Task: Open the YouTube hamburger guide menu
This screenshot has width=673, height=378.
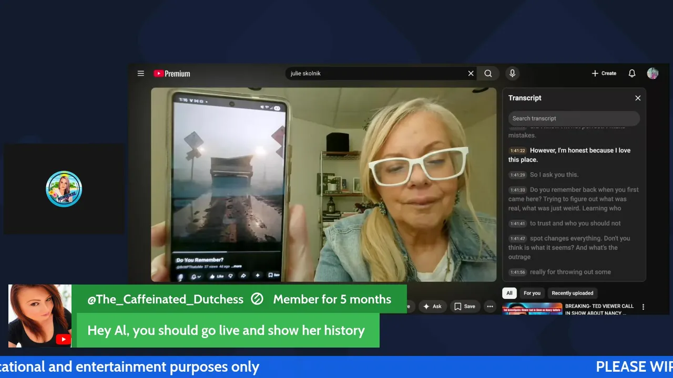Action: 141,73
